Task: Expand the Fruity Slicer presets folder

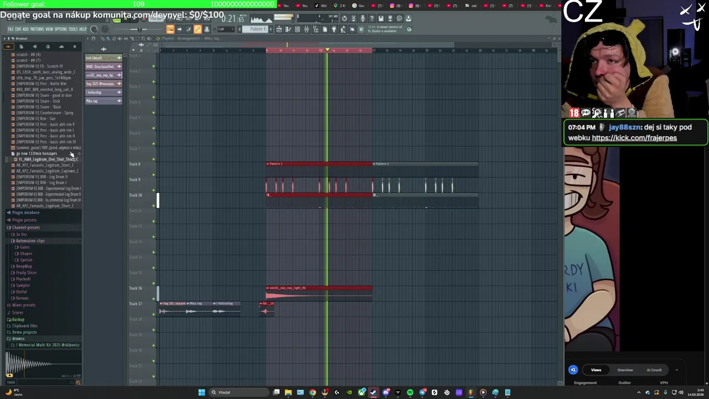Action: pos(26,273)
